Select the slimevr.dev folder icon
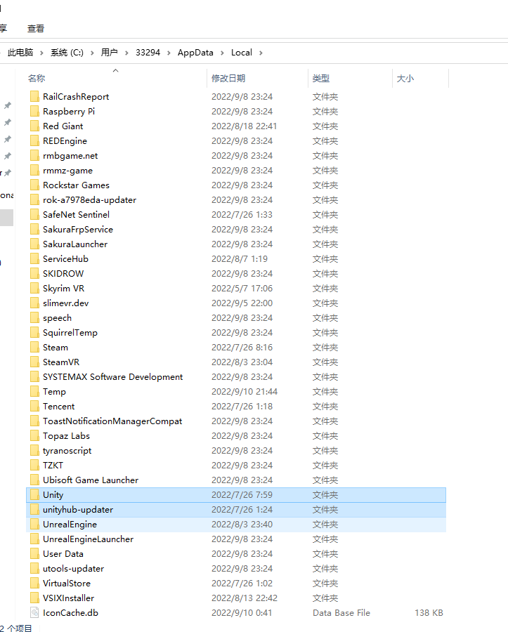 click(x=34, y=303)
